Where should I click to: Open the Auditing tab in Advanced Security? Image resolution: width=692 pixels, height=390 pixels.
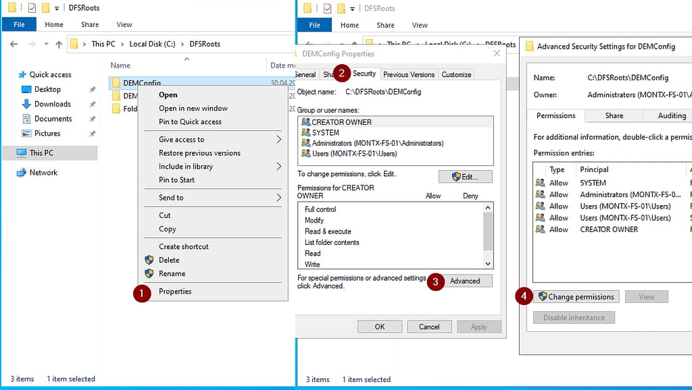click(671, 115)
